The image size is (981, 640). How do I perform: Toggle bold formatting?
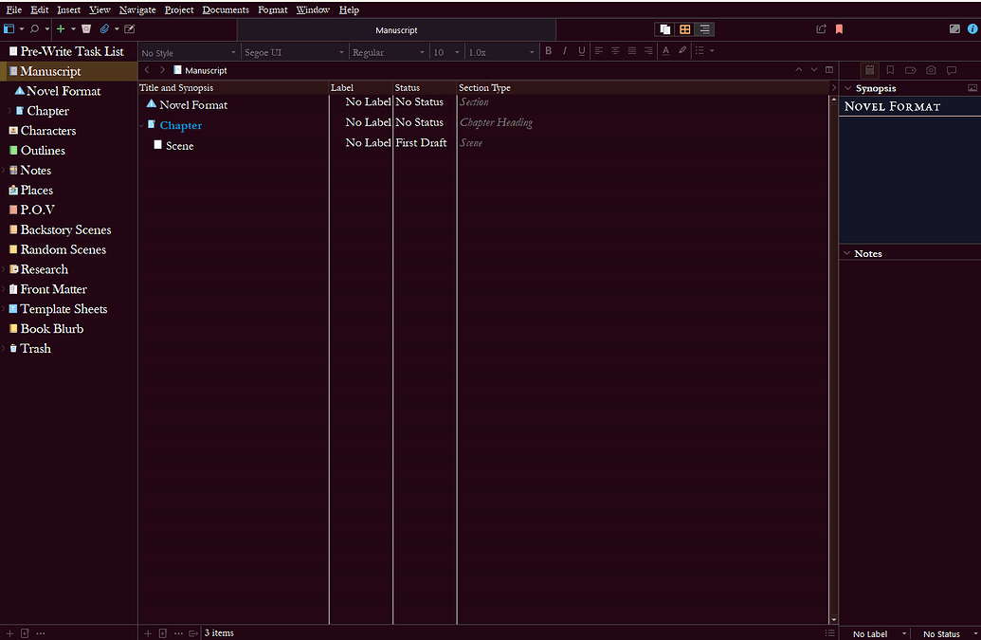pyautogui.click(x=548, y=51)
